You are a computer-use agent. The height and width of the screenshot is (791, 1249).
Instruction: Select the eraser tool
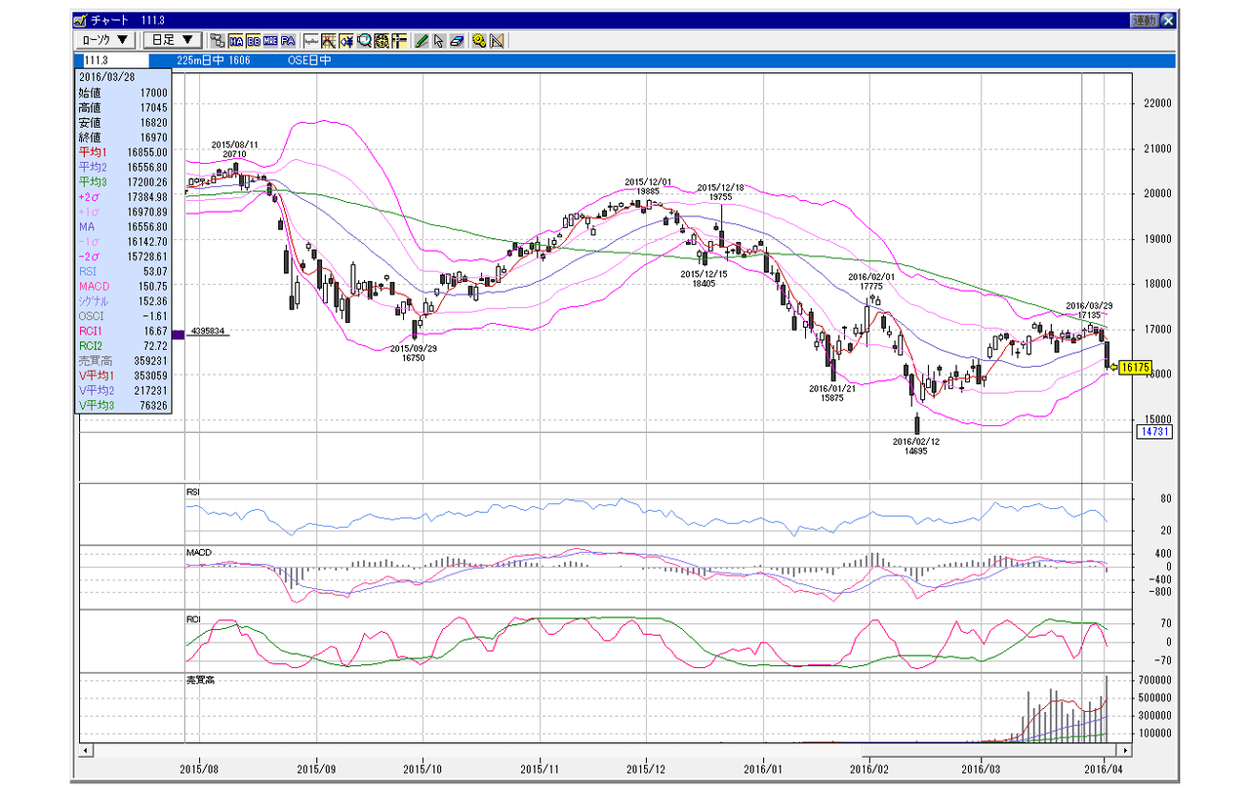pos(456,41)
